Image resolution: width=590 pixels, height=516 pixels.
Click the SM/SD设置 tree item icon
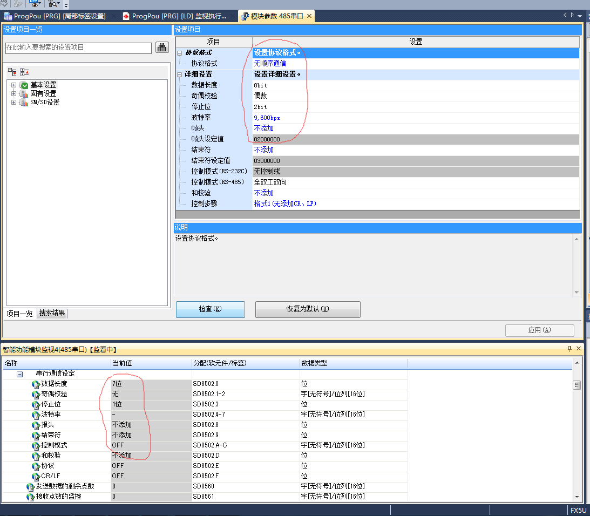[24, 103]
